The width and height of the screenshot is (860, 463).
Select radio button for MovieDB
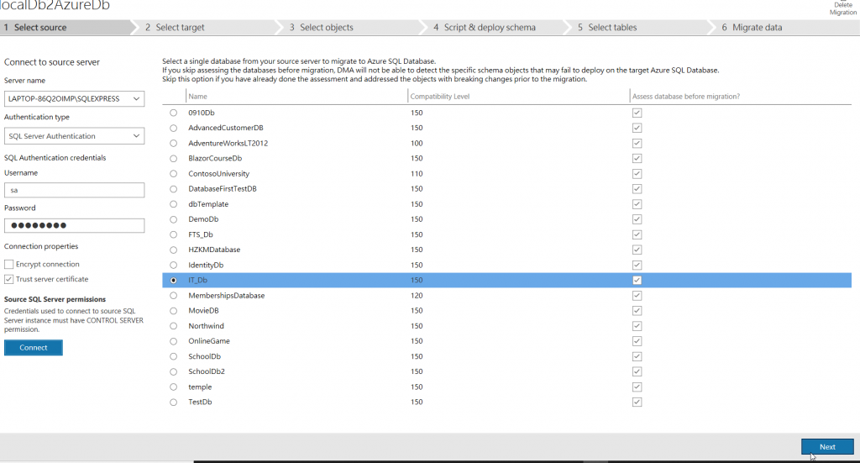coord(173,311)
